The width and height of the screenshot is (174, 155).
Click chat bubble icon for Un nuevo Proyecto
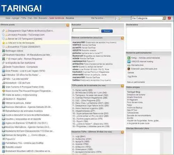pos(3,35)
